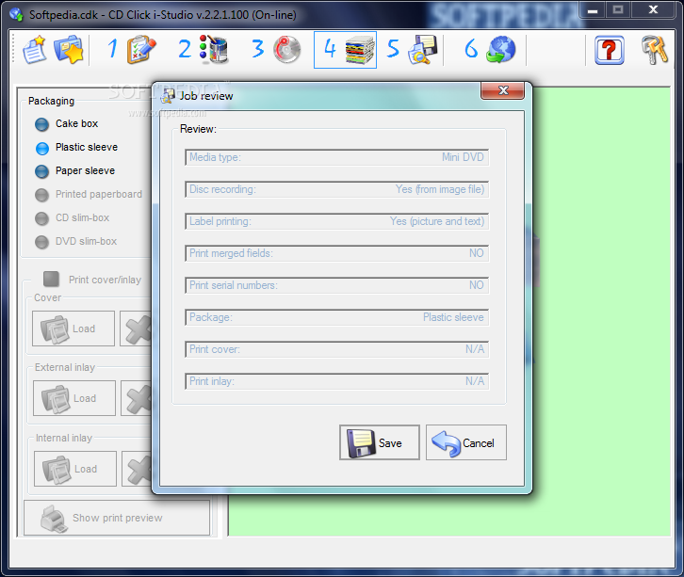Image resolution: width=684 pixels, height=577 pixels.
Task: Click 'Plastic sleeve' value in Package row
Action: point(453,318)
